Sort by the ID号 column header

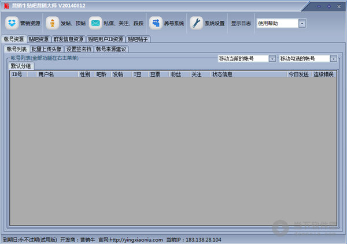pos(19,74)
